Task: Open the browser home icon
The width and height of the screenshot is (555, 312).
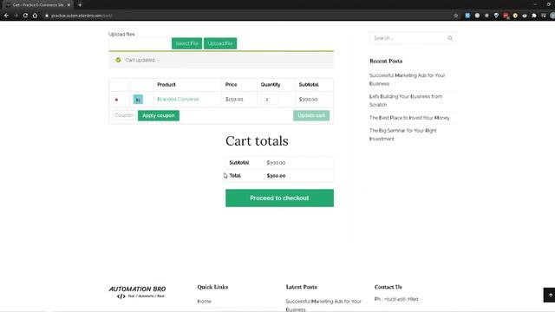Action: [35, 16]
